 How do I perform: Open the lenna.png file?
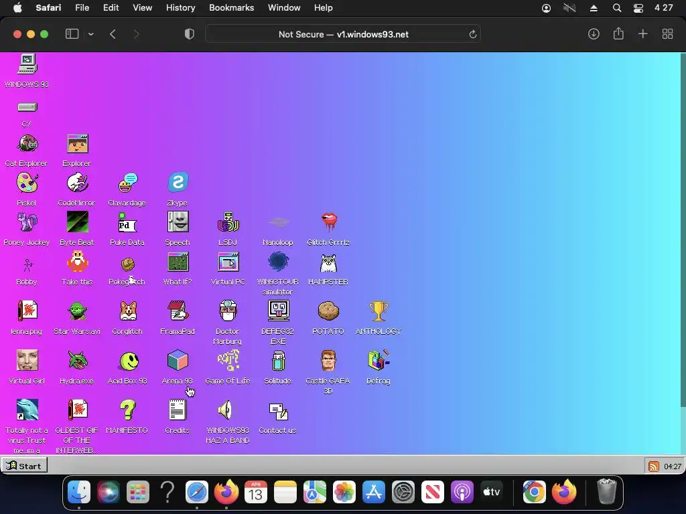coord(27,311)
